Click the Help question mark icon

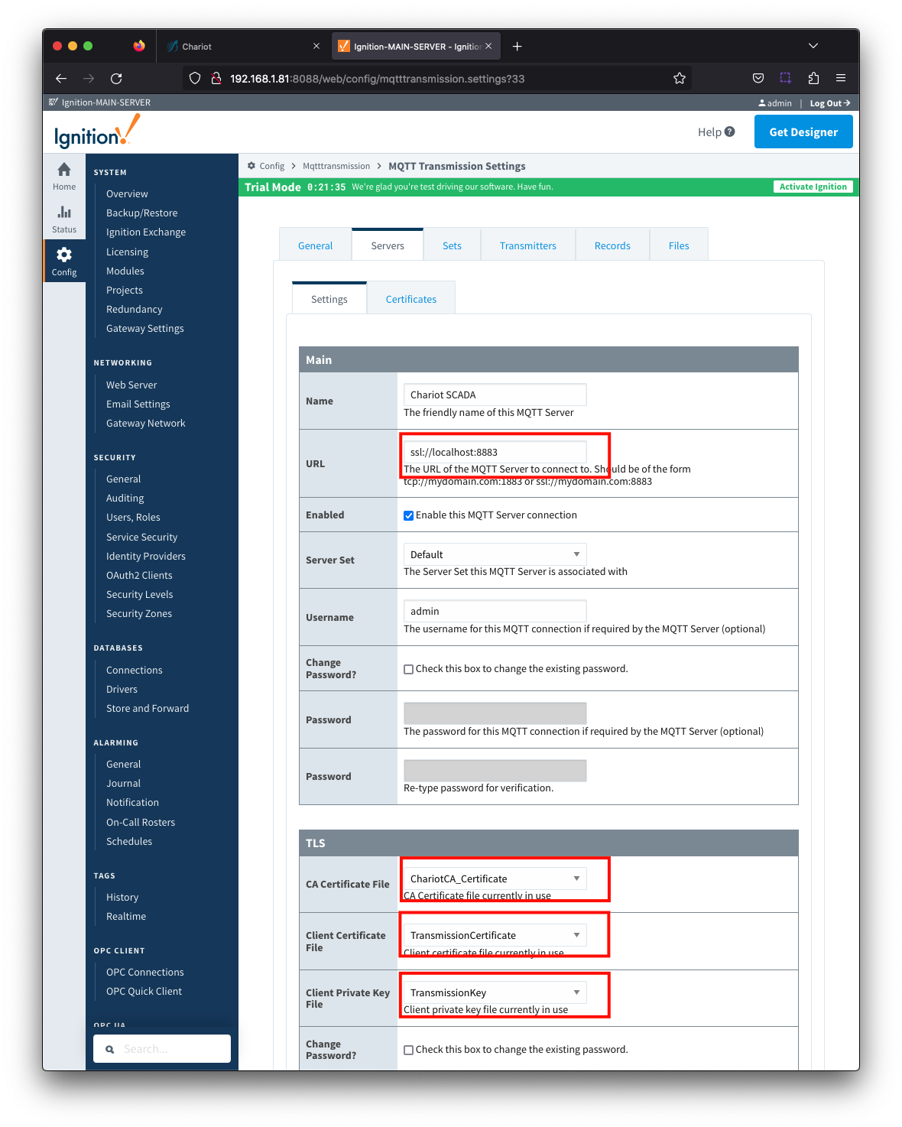(730, 132)
